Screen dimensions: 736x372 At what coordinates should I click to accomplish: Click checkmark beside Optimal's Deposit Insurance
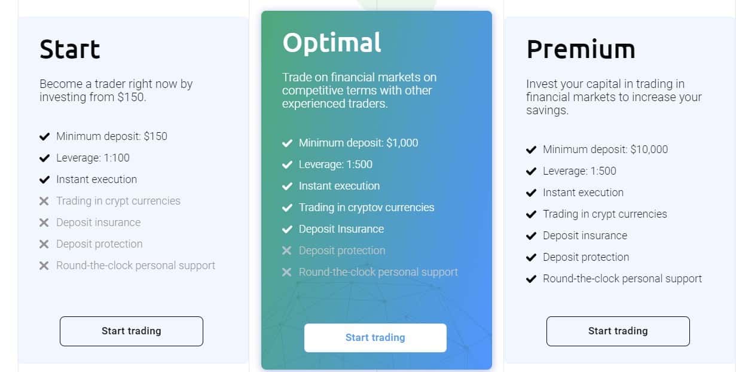coord(287,229)
